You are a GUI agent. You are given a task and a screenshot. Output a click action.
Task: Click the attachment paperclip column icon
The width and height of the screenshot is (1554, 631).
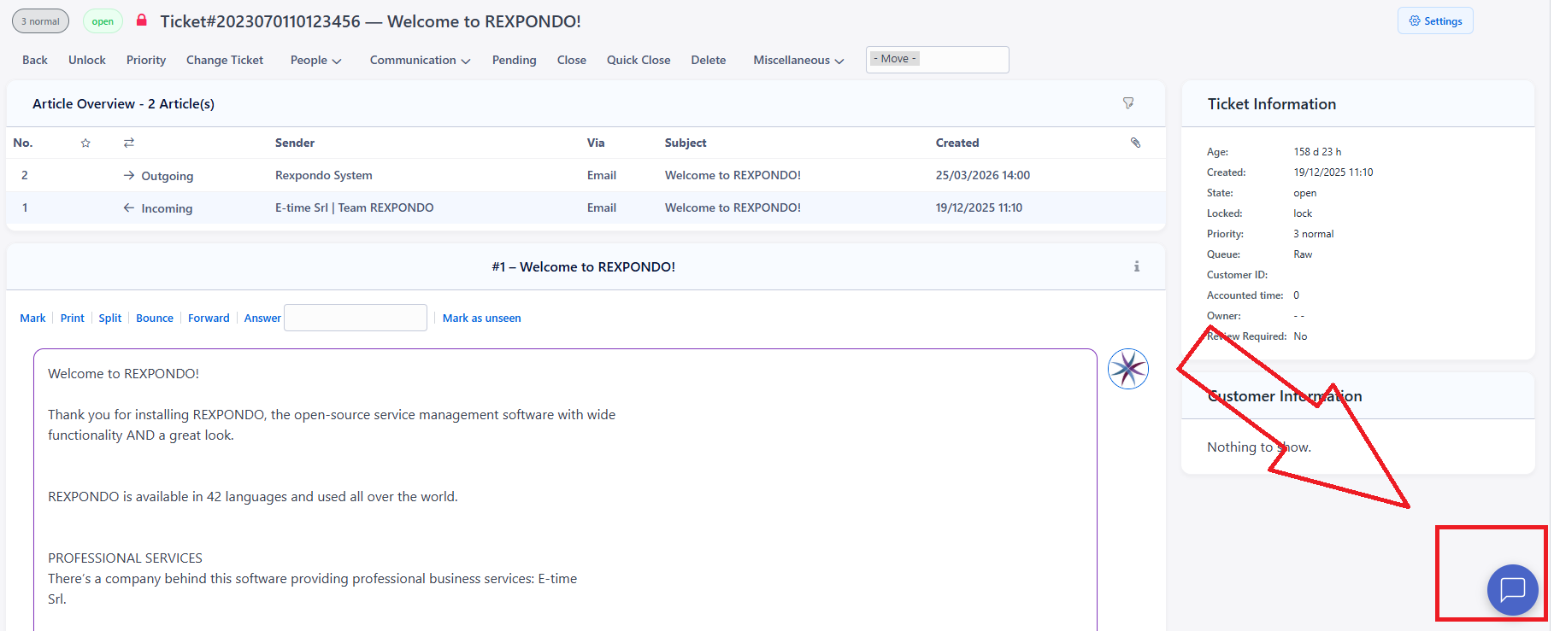tap(1136, 143)
